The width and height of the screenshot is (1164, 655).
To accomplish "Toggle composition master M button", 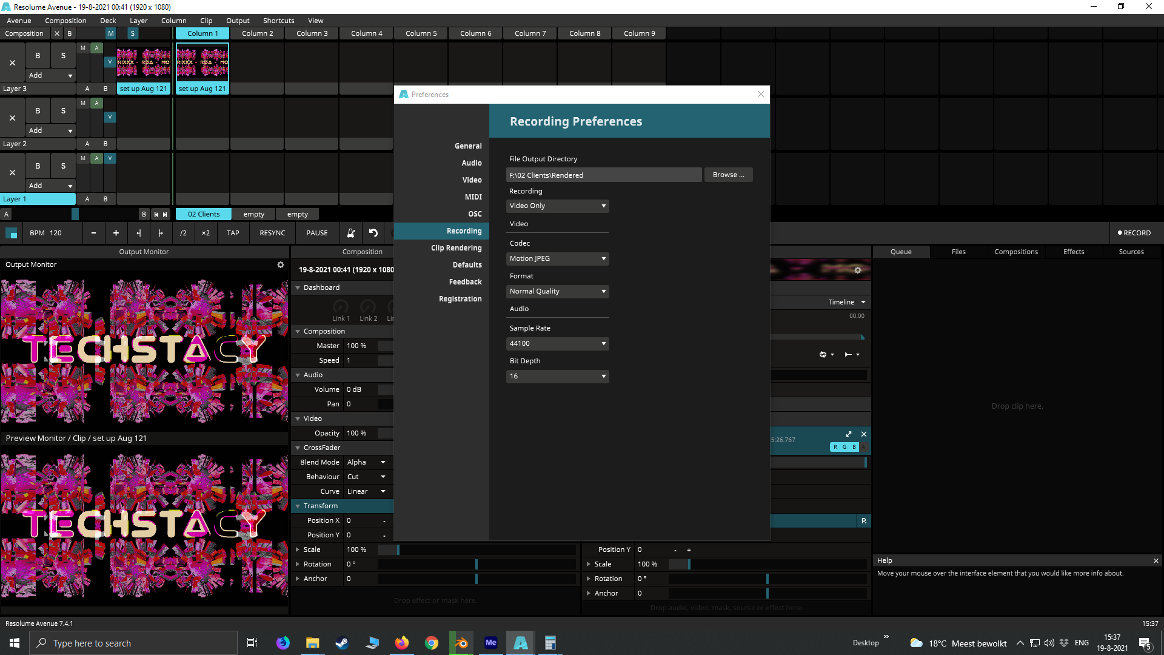I will point(110,33).
